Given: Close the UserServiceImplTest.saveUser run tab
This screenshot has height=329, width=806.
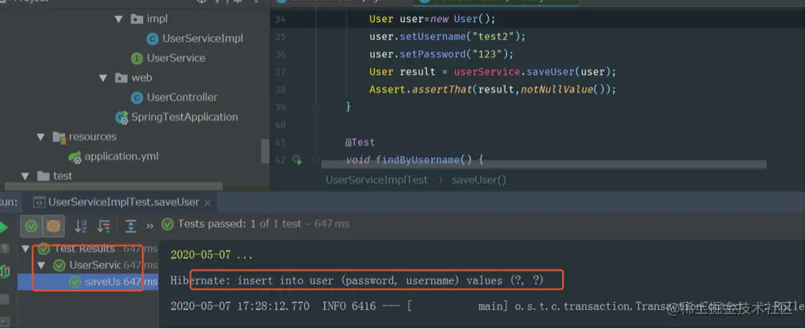Looking at the screenshot, I should [207, 203].
